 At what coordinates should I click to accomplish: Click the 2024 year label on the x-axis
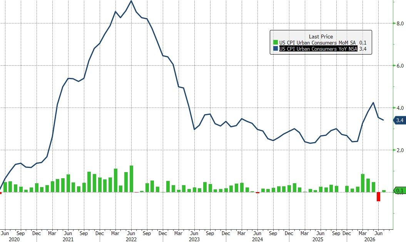(x=257, y=239)
